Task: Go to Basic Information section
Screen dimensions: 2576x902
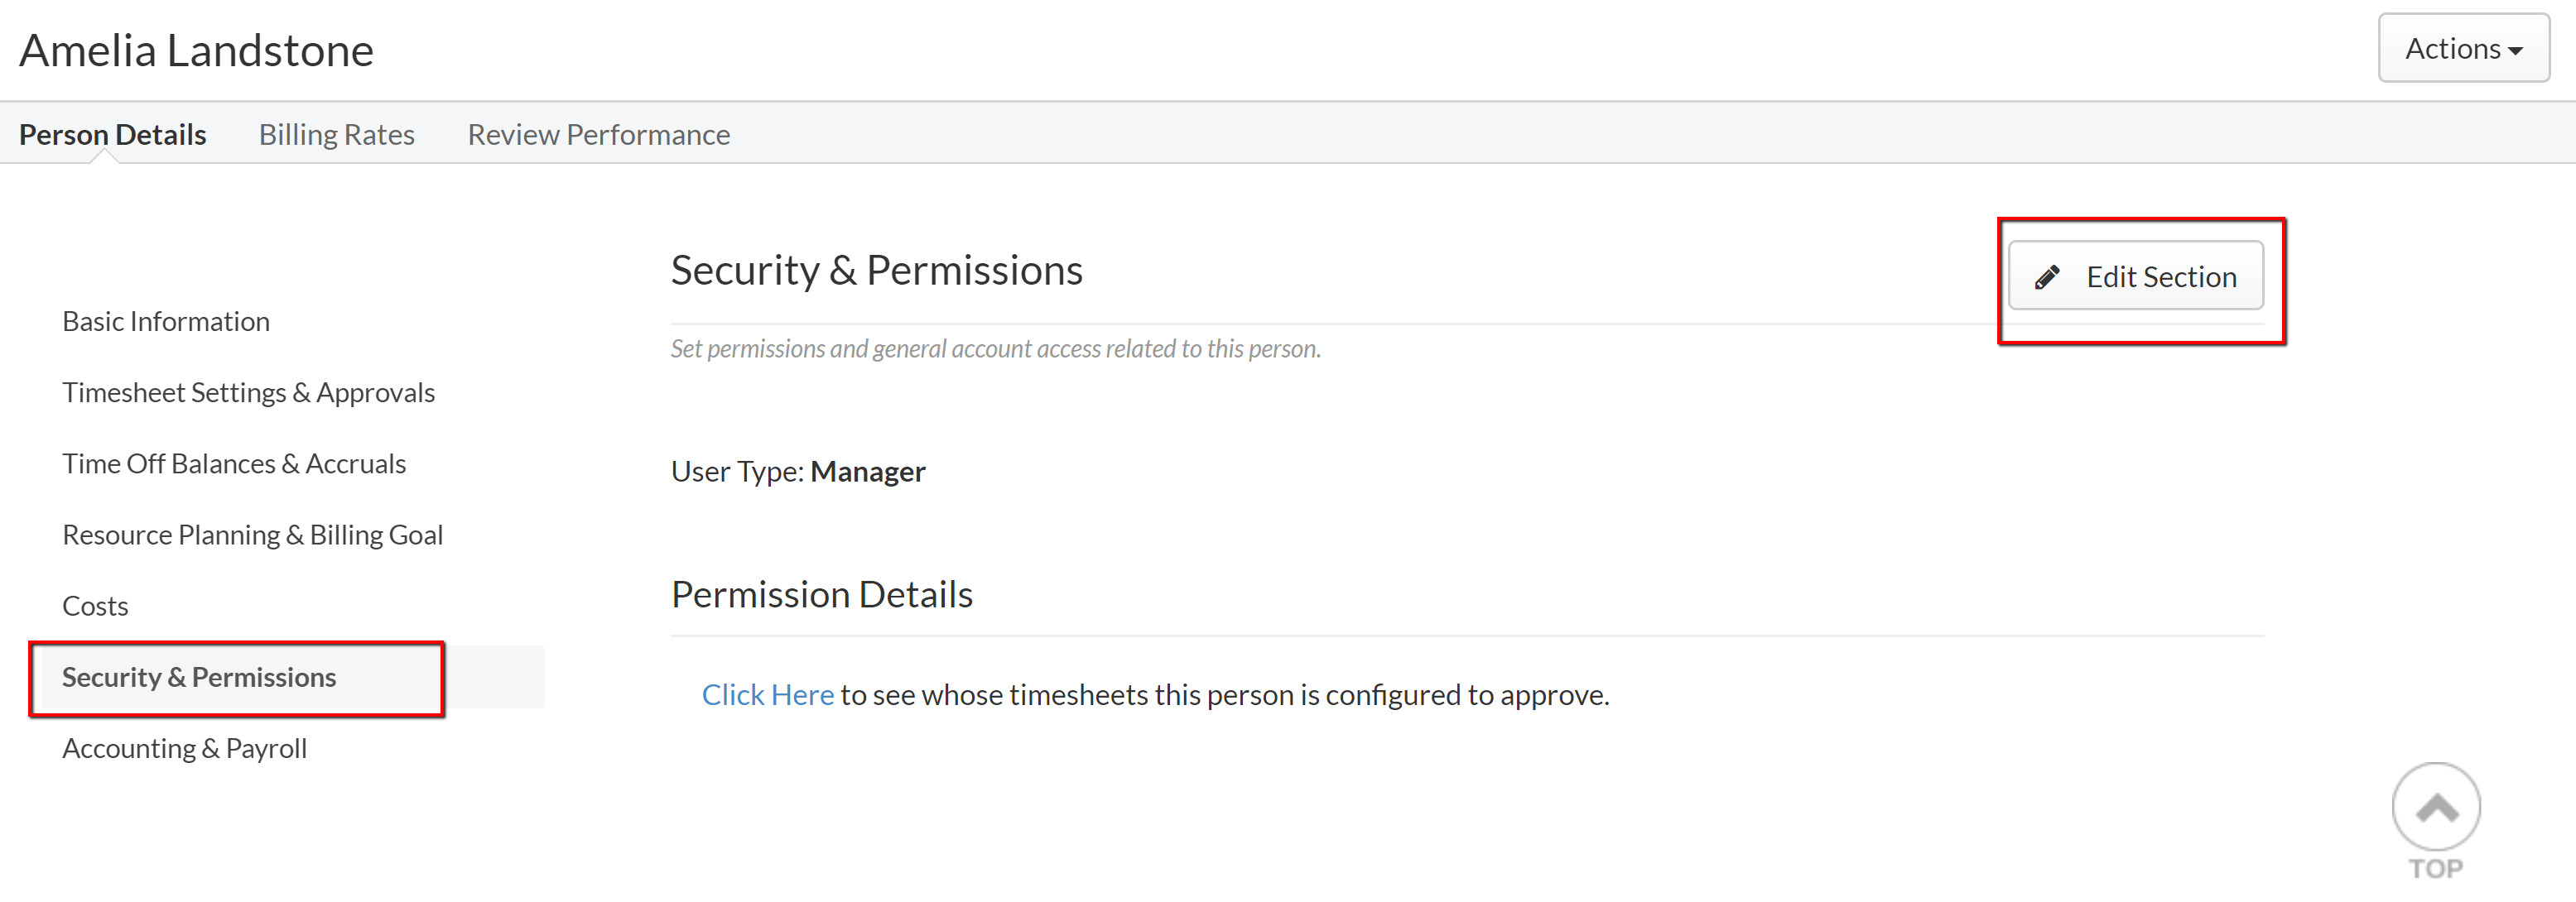Action: pyautogui.click(x=166, y=322)
